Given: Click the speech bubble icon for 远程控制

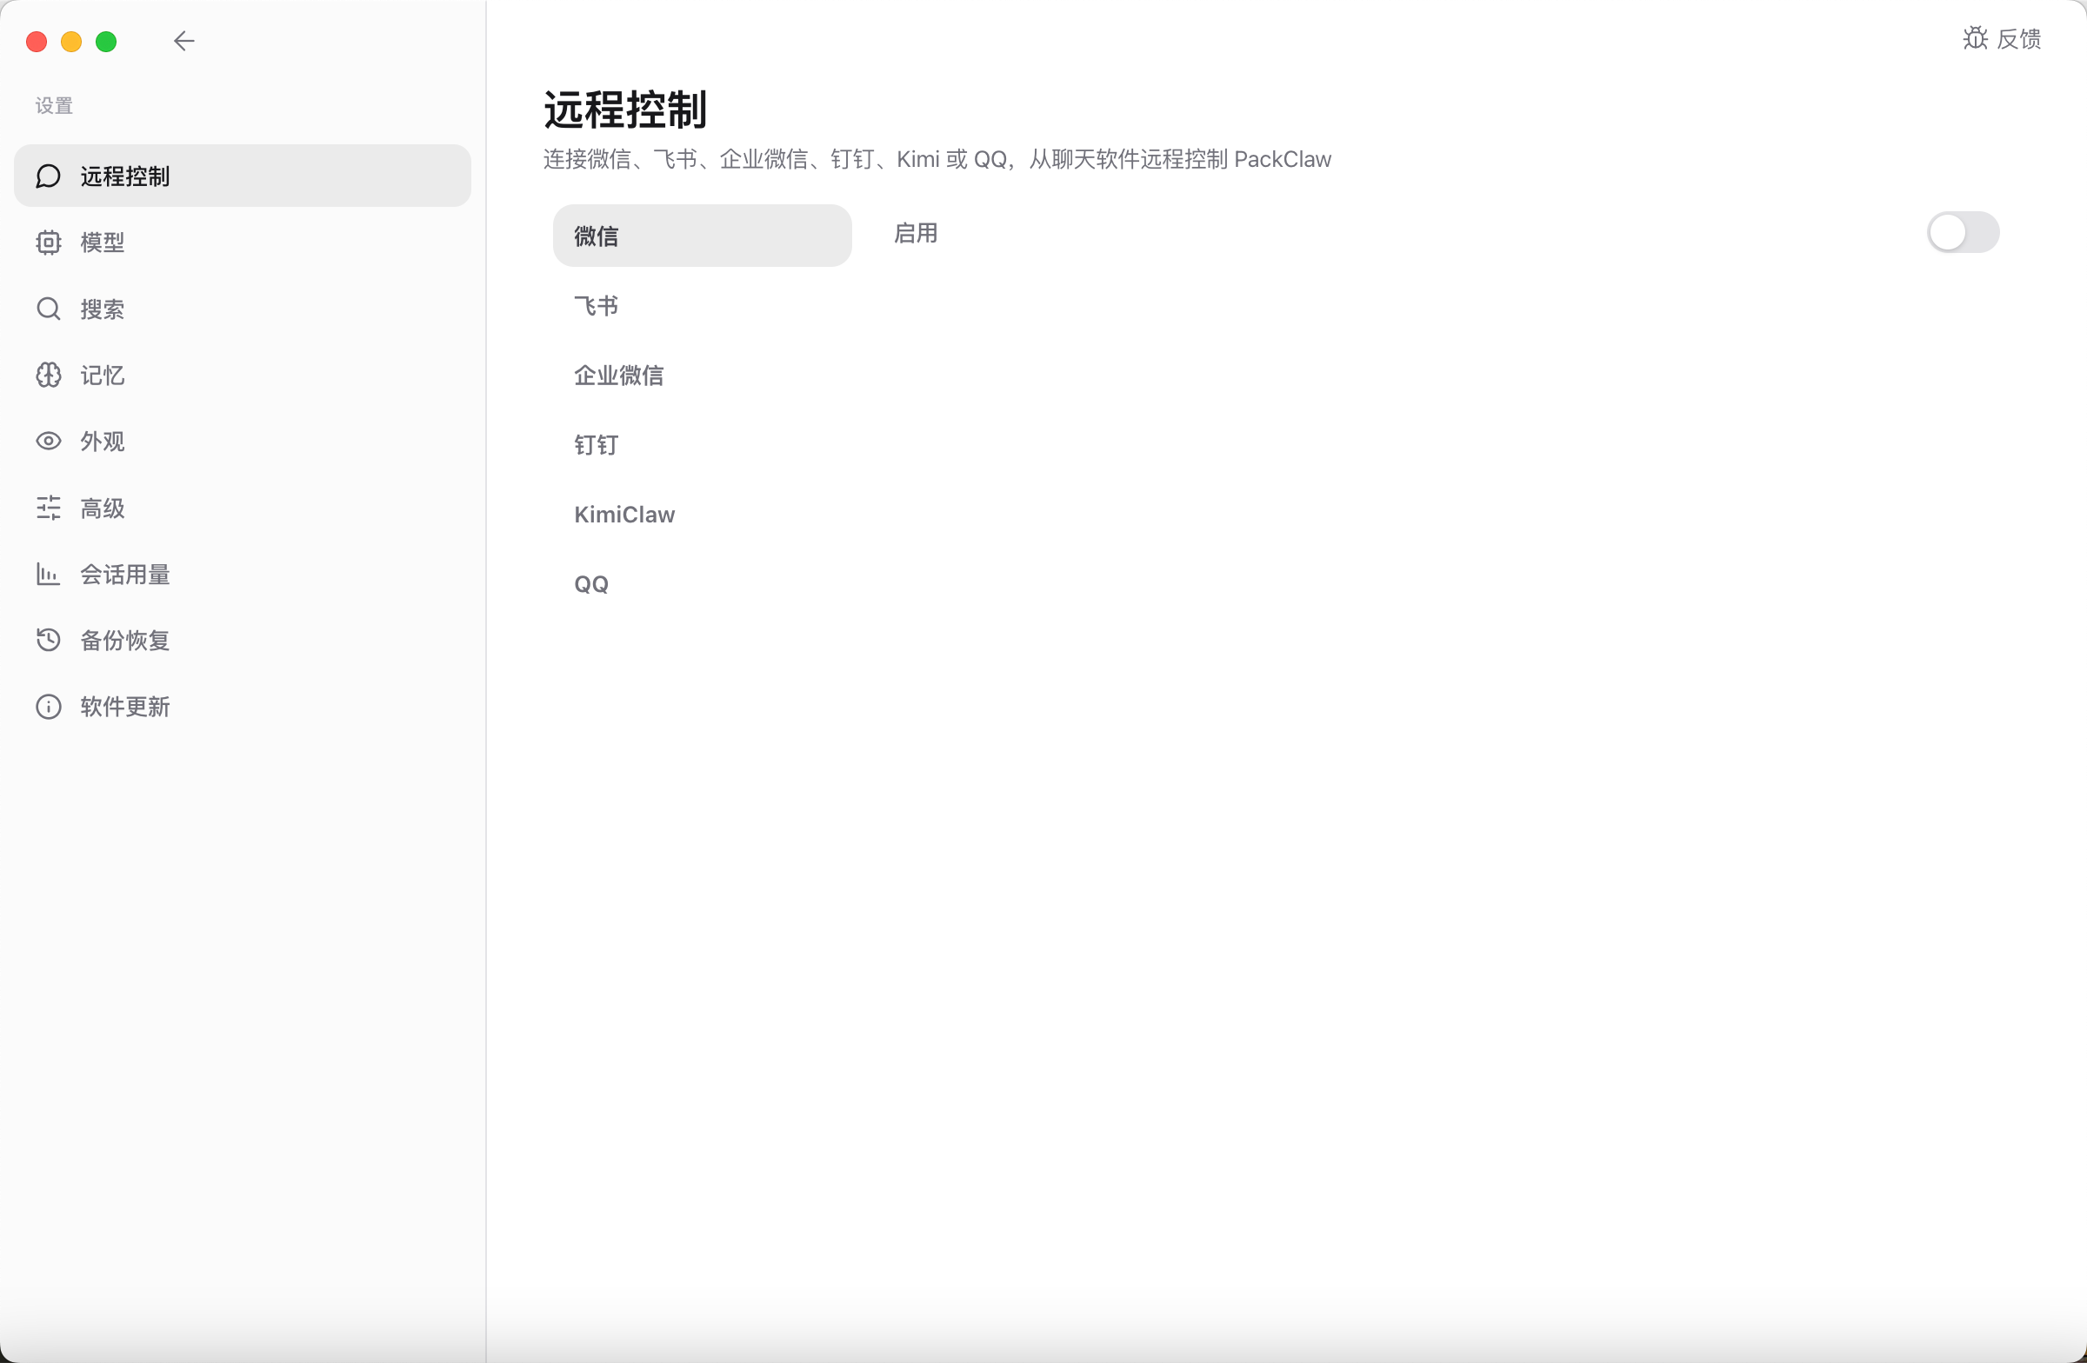Looking at the screenshot, I should [x=48, y=176].
